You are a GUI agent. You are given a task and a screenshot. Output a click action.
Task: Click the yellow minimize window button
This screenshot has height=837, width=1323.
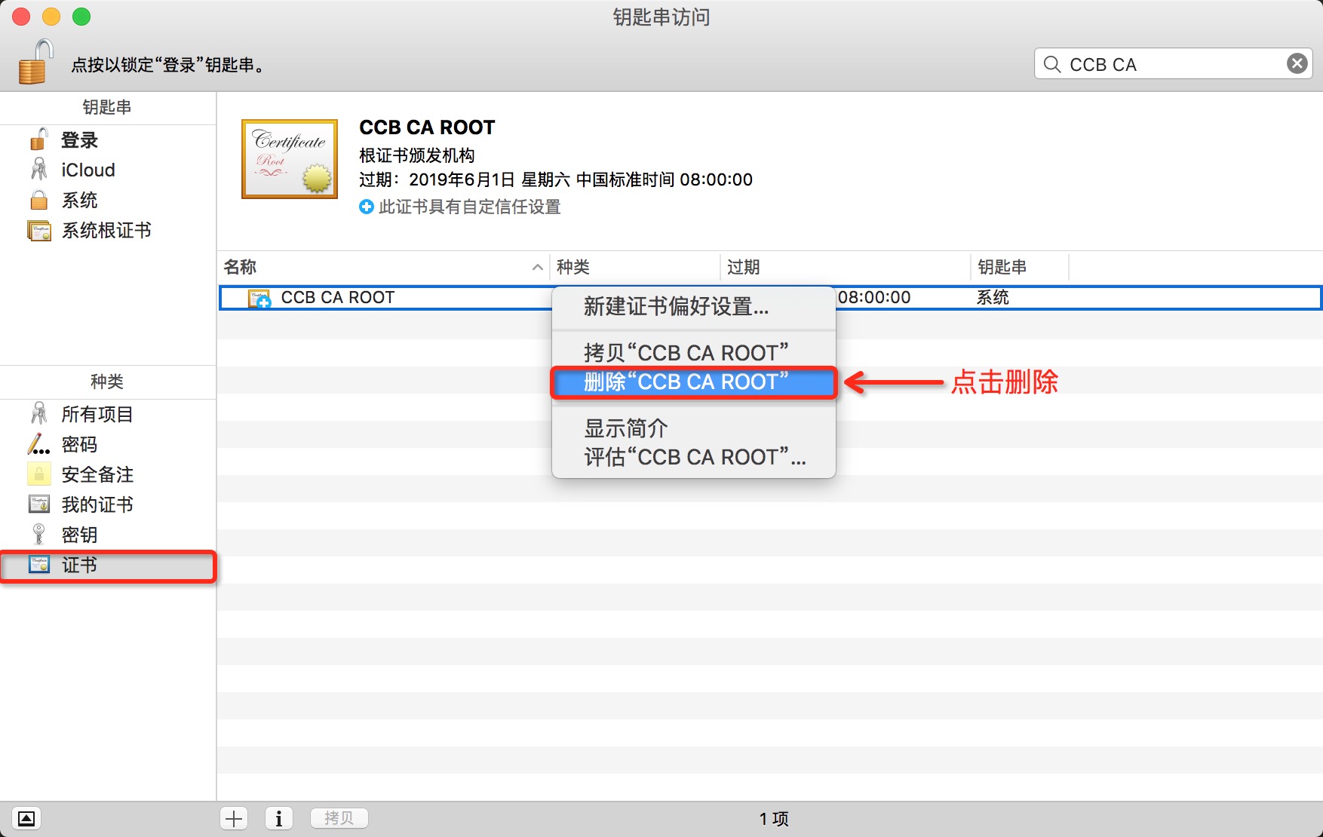51,17
